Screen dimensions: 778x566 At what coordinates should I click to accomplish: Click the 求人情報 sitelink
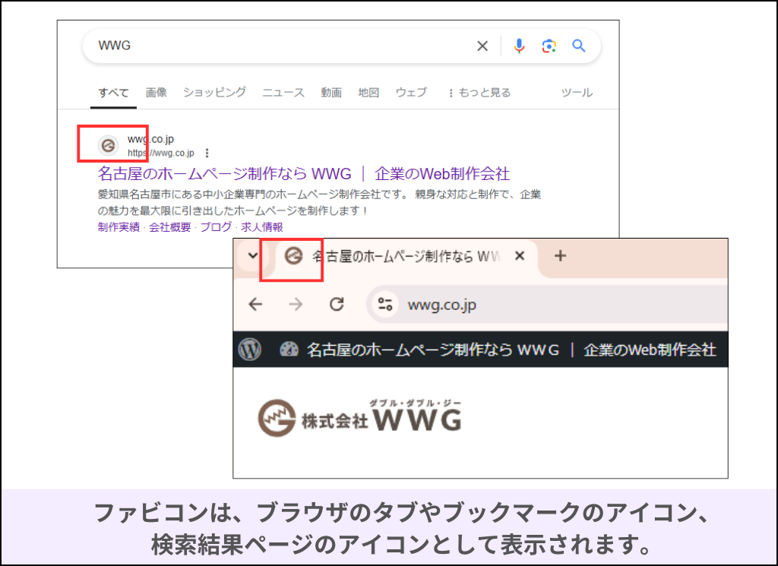click(261, 227)
